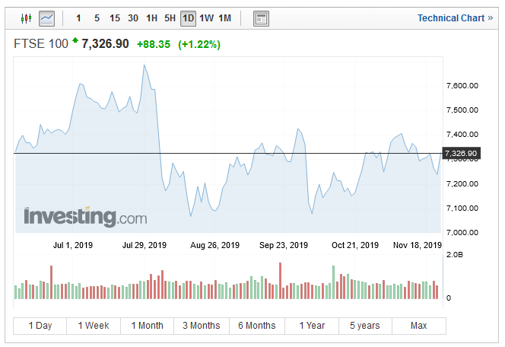Click the Aug 26, 2019 date label
The image size is (505, 347).
(x=214, y=245)
